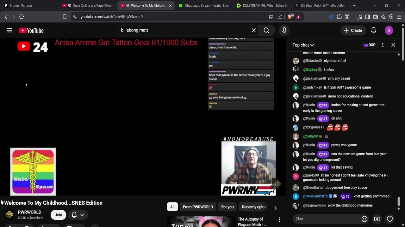Open Brave Rewards triangle icon
The width and height of the screenshot is (405, 227).
coord(298,17)
